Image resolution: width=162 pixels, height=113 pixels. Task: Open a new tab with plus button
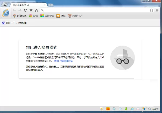click(x=51, y=5)
